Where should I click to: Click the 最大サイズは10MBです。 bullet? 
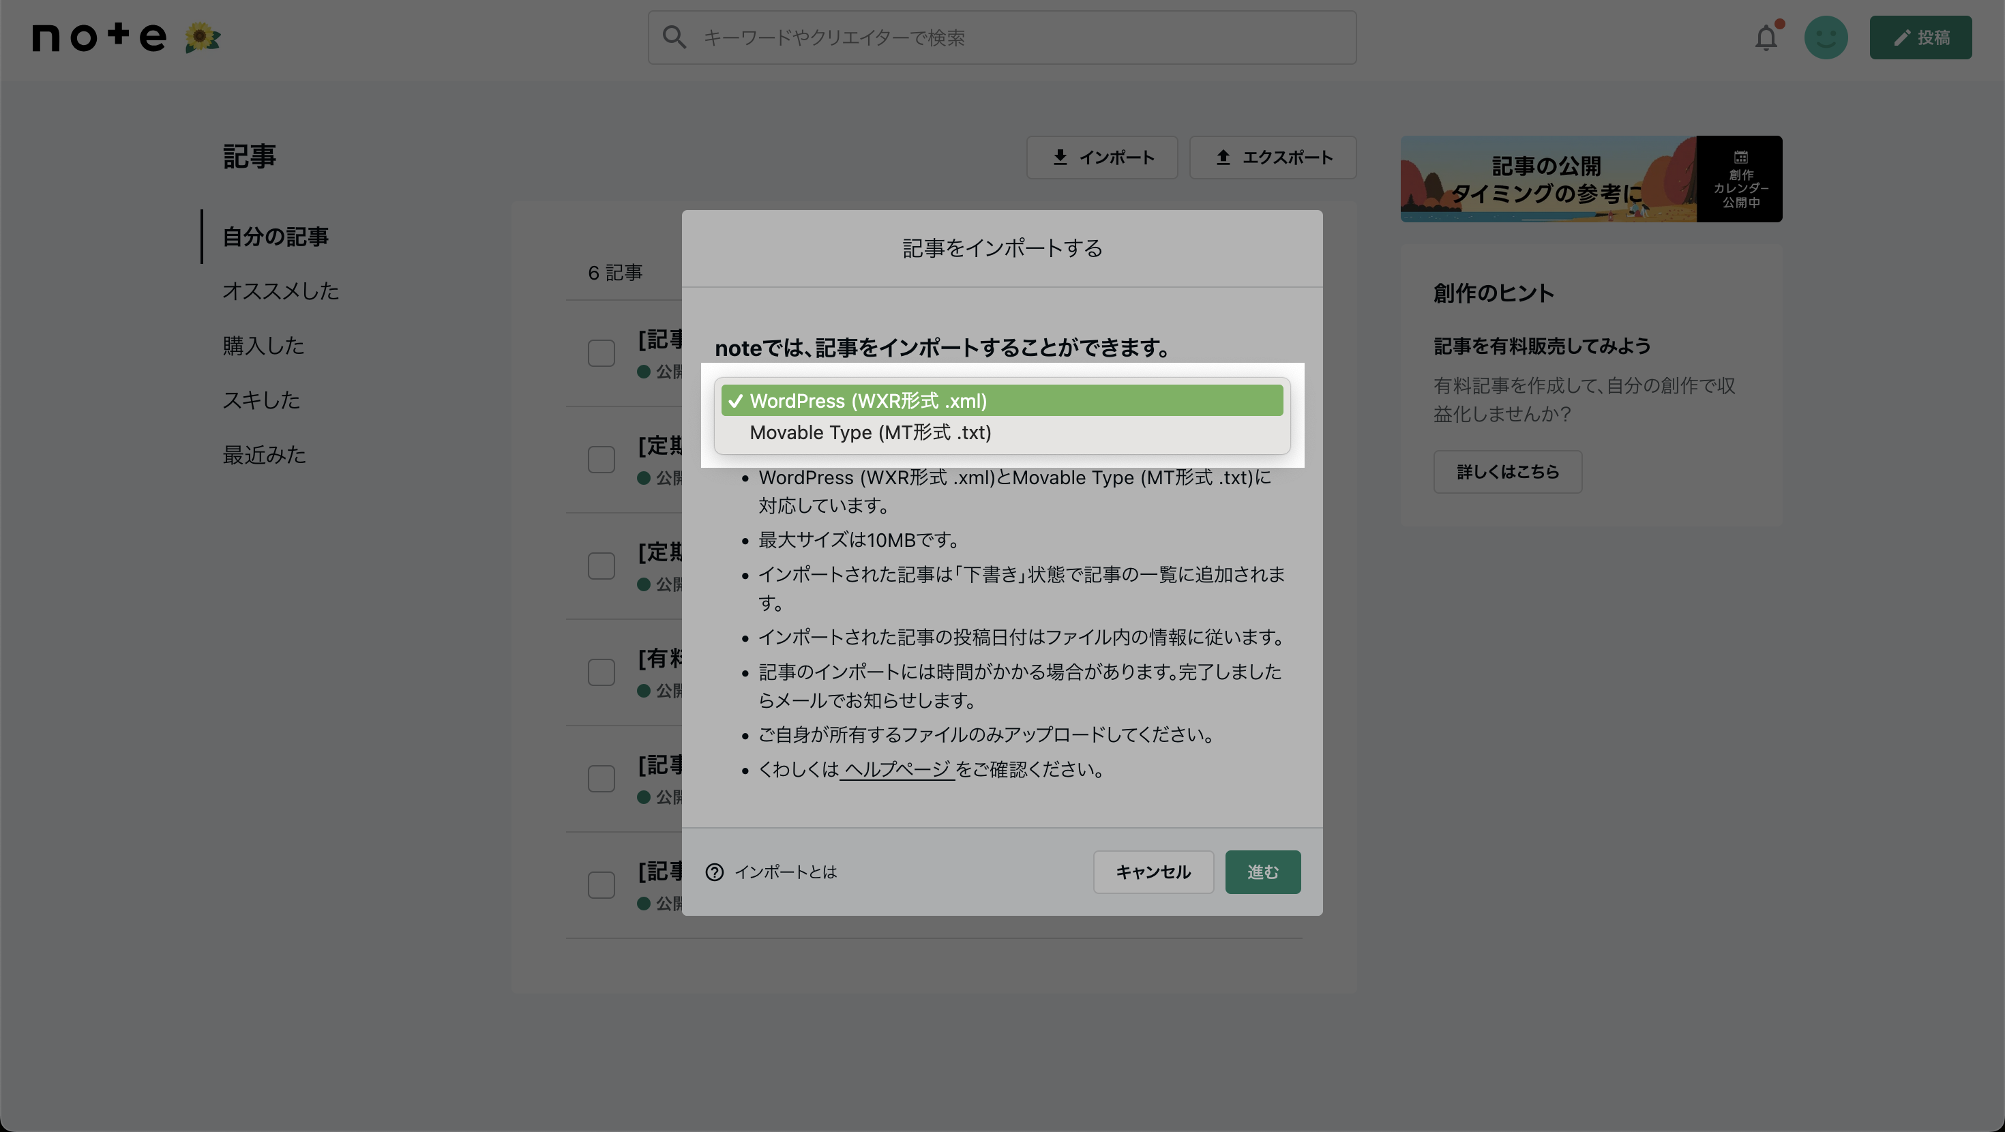860,539
